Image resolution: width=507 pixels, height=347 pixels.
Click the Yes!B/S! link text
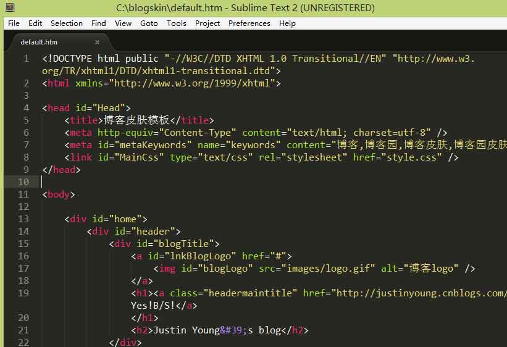(x=153, y=305)
